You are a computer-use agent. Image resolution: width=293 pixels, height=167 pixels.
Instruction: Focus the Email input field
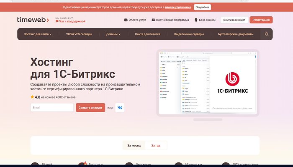click(52, 108)
